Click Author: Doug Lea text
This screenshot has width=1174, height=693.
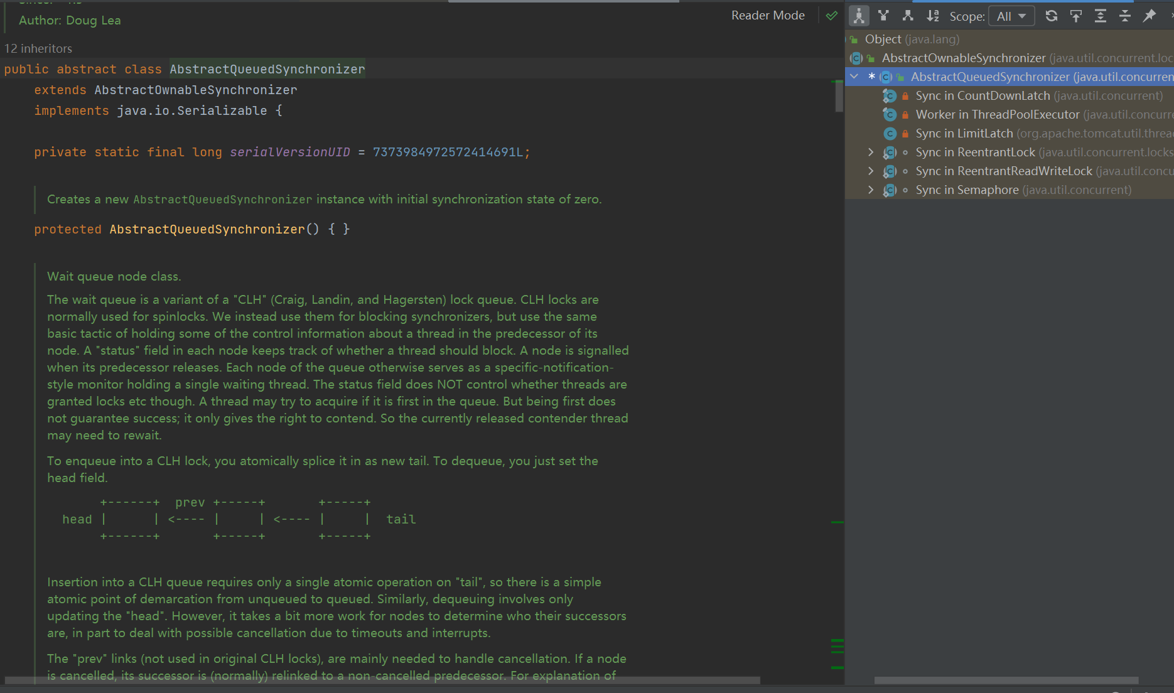(x=70, y=20)
